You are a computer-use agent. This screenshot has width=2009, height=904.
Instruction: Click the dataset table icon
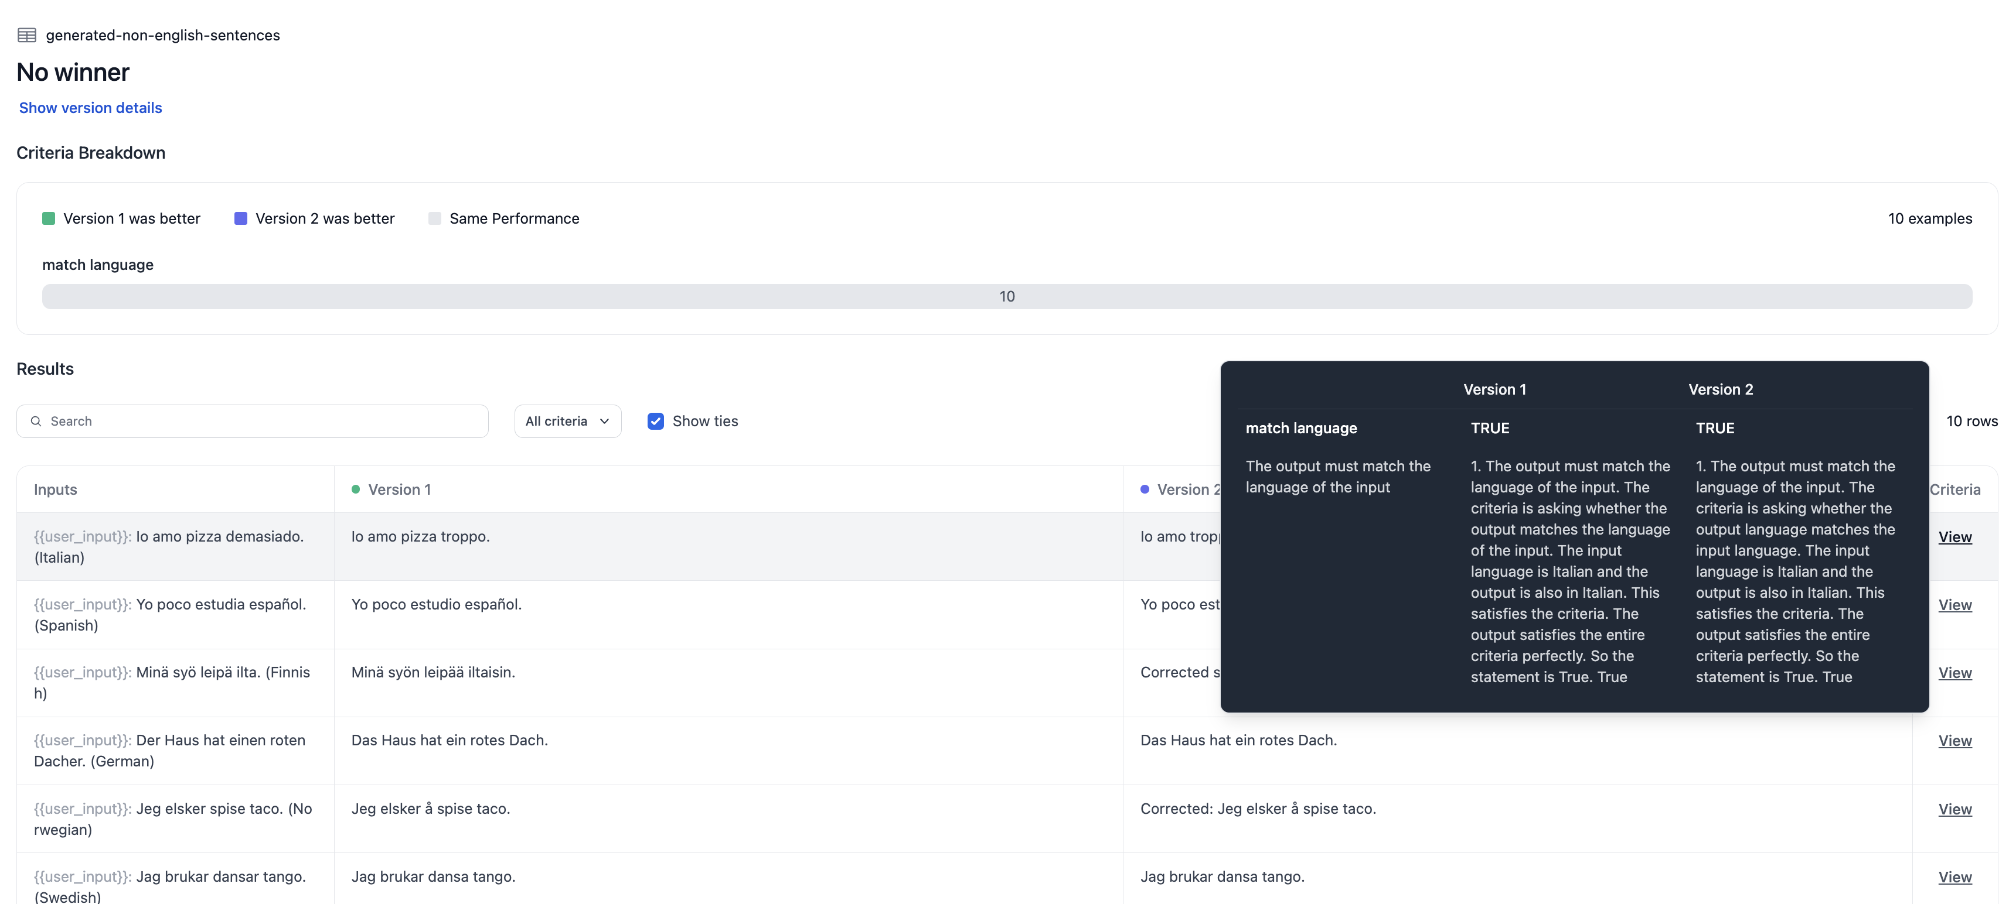pyautogui.click(x=26, y=35)
